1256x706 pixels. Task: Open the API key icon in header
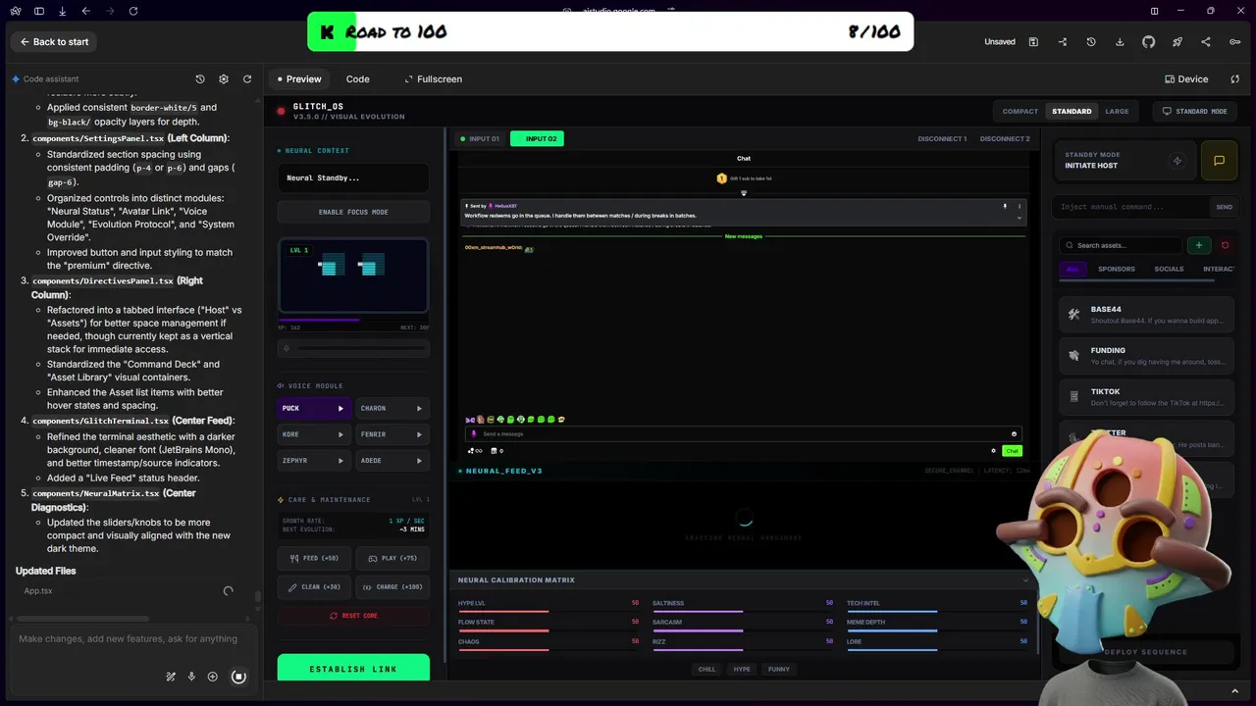coord(1234,42)
